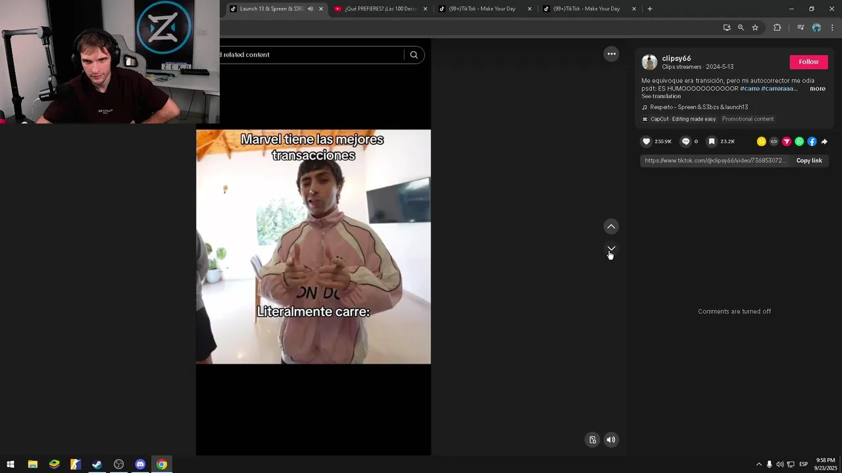This screenshot has width=842, height=473.
Task: Click the zoom magnifier icon in address bar
Action: point(741,28)
